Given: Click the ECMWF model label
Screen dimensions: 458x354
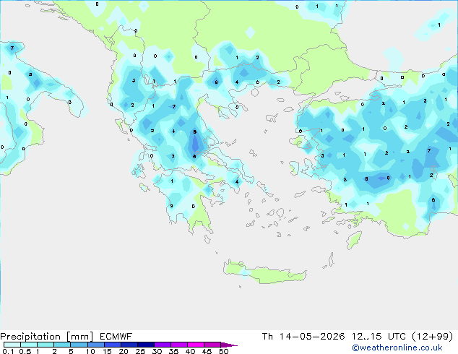Looking at the screenshot, I should pos(116,337).
